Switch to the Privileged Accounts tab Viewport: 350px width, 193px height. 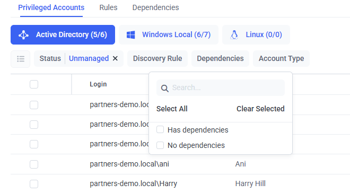(x=51, y=7)
